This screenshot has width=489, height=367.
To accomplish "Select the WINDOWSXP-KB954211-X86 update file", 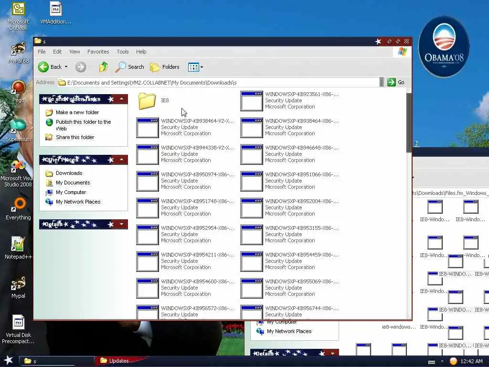I will 185,261.
